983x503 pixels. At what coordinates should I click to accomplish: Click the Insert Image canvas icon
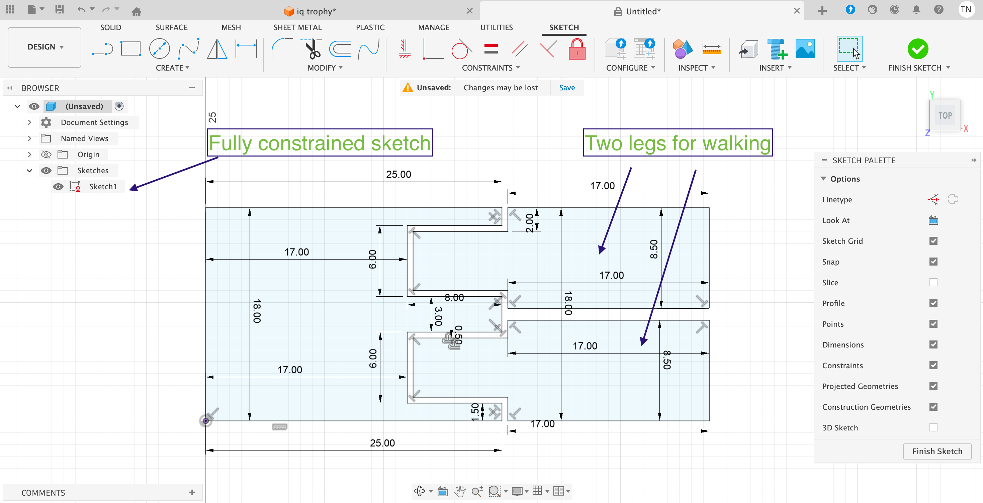tap(805, 49)
